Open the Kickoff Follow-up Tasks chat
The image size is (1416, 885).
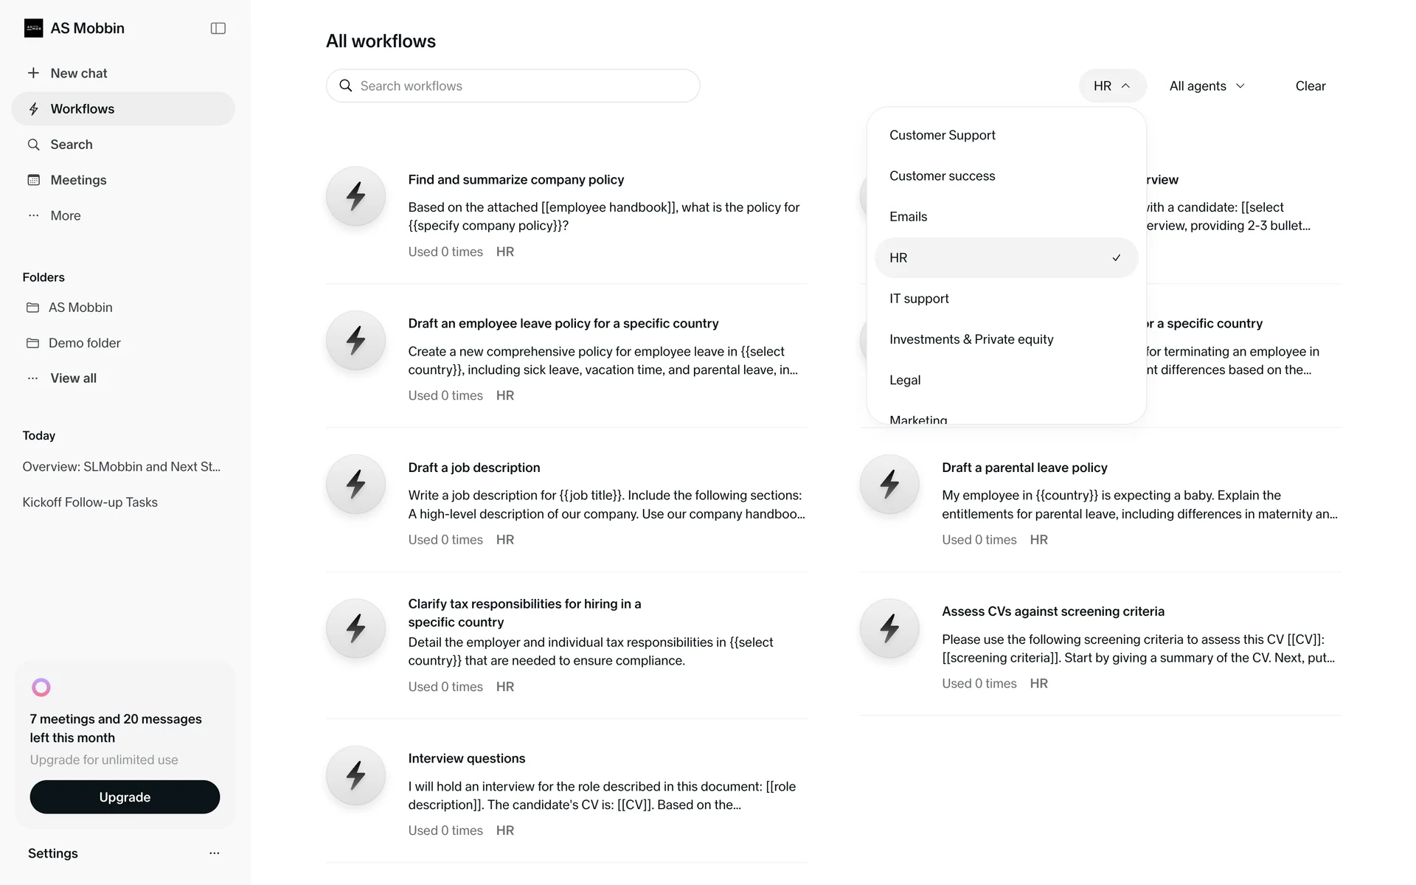pos(90,502)
